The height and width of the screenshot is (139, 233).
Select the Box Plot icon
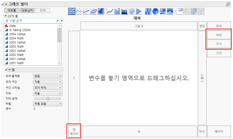[x=131, y=12]
